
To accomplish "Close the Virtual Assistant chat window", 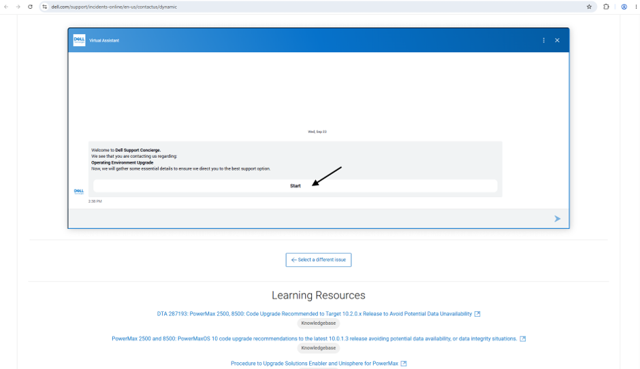I will [557, 40].
